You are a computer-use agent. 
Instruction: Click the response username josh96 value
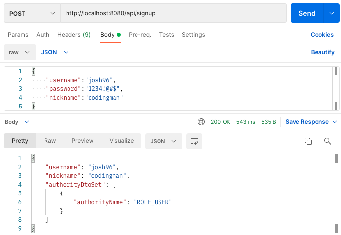pos(102,167)
